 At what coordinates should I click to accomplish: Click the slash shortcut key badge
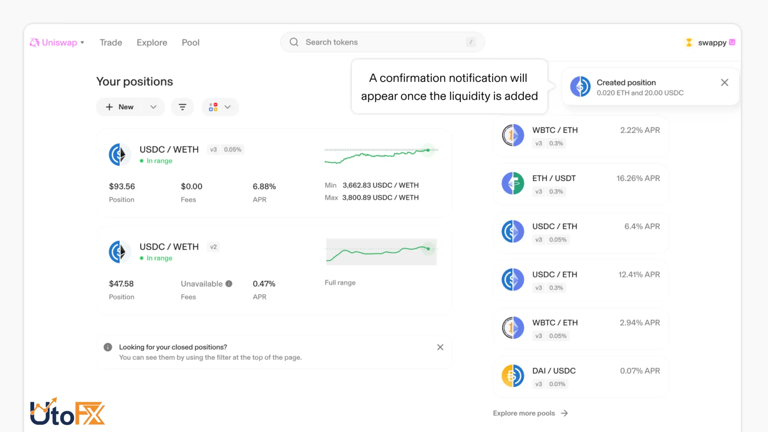pyautogui.click(x=471, y=42)
